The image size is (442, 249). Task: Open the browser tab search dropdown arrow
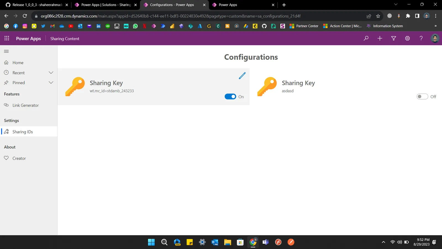(x=396, y=4)
